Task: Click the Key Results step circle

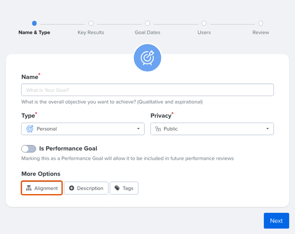Action: click(x=91, y=23)
